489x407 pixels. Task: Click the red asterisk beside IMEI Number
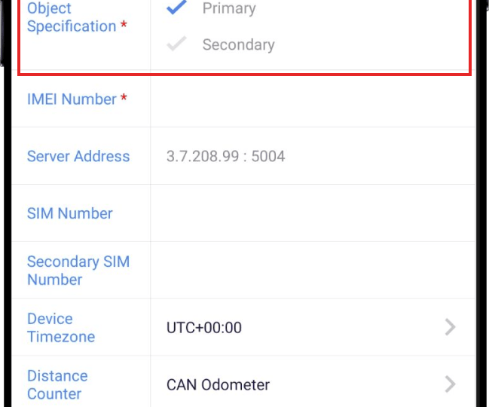124,98
